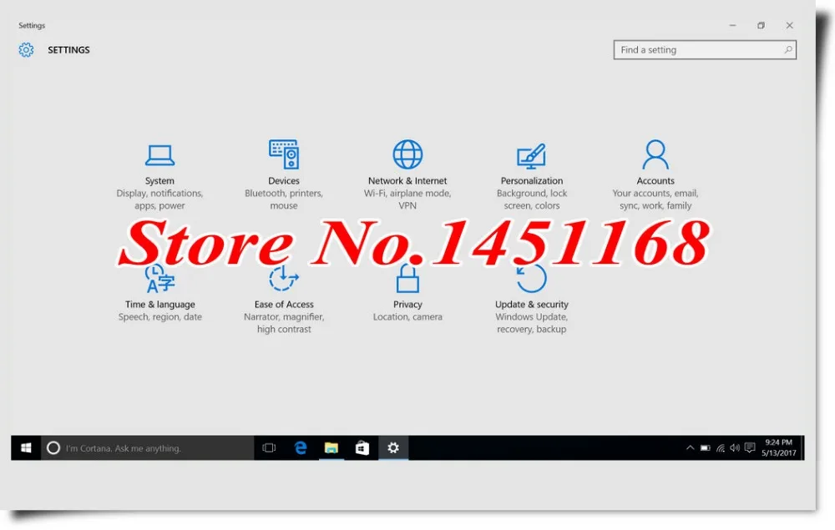Open the Devices settings category
The width and height of the screenshot is (835, 530).
coord(284,177)
